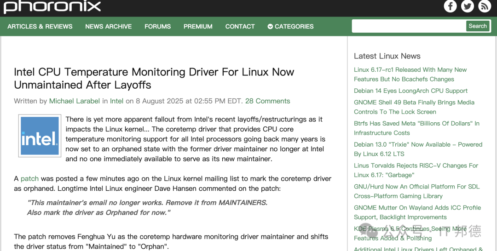Follow the 'patch' link in article
This screenshot has width=497, height=251.
point(29,179)
